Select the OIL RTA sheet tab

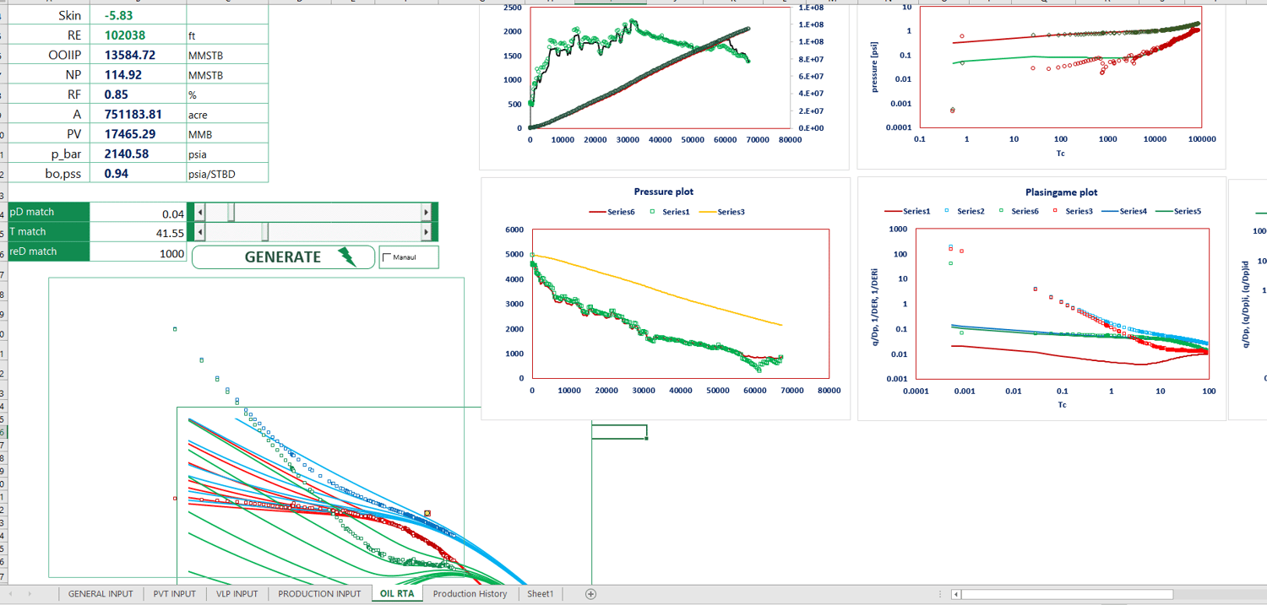coord(397,594)
